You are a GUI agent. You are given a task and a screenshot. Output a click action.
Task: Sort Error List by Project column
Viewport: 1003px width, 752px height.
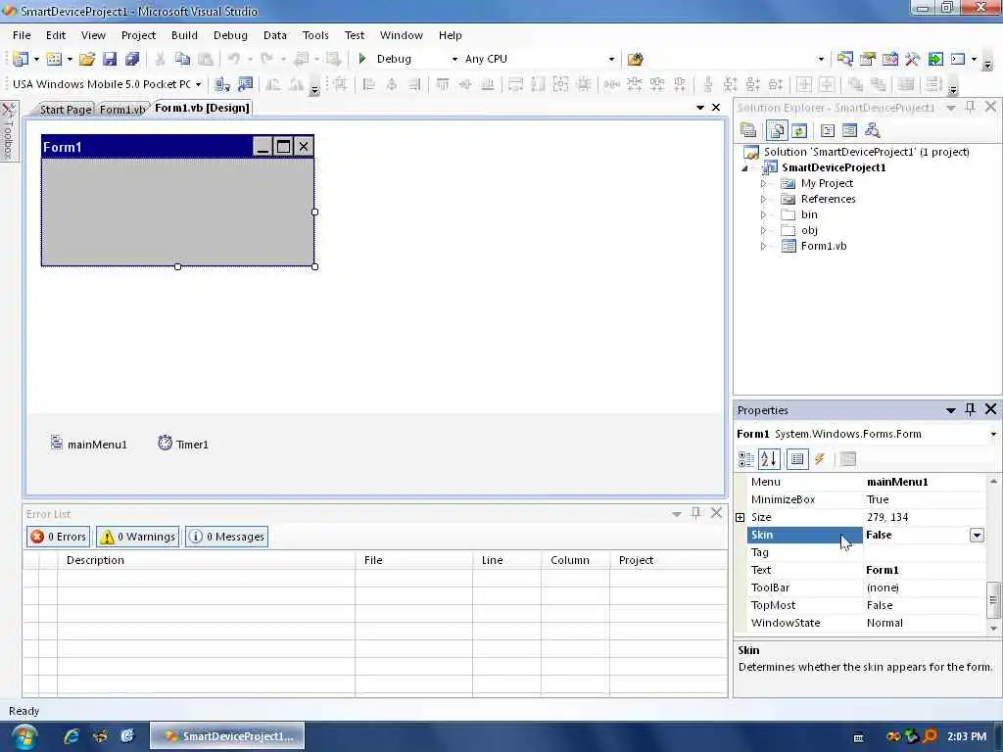pos(668,560)
